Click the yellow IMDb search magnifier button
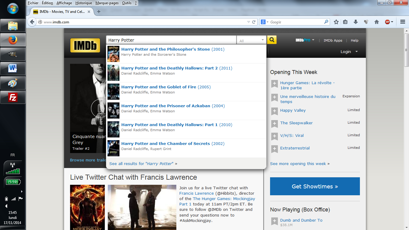The width and height of the screenshot is (409, 230). point(272,40)
